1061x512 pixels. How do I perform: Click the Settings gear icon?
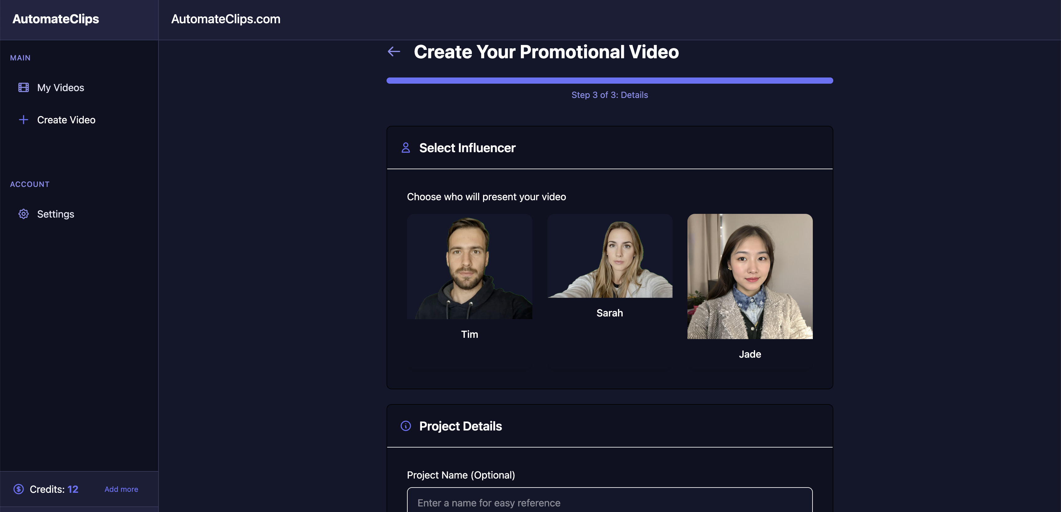24,214
